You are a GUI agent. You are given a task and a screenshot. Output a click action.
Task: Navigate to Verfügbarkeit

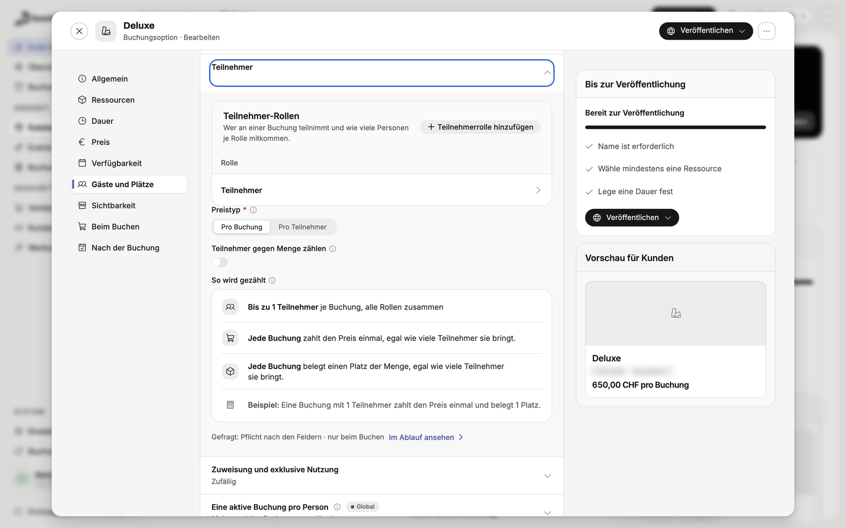130,163
